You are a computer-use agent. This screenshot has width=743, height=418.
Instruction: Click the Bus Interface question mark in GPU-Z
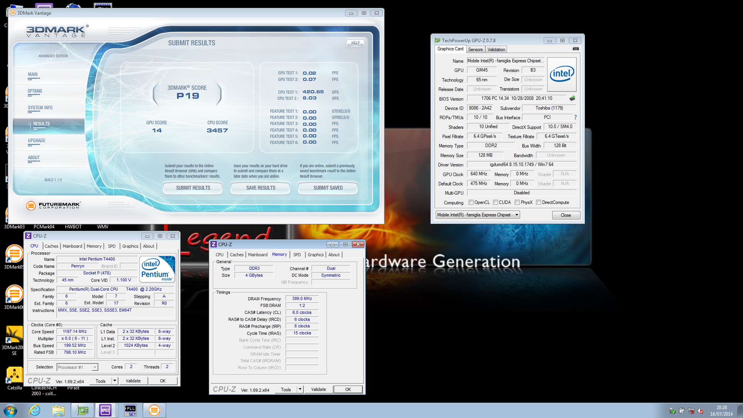click(575, 117)
